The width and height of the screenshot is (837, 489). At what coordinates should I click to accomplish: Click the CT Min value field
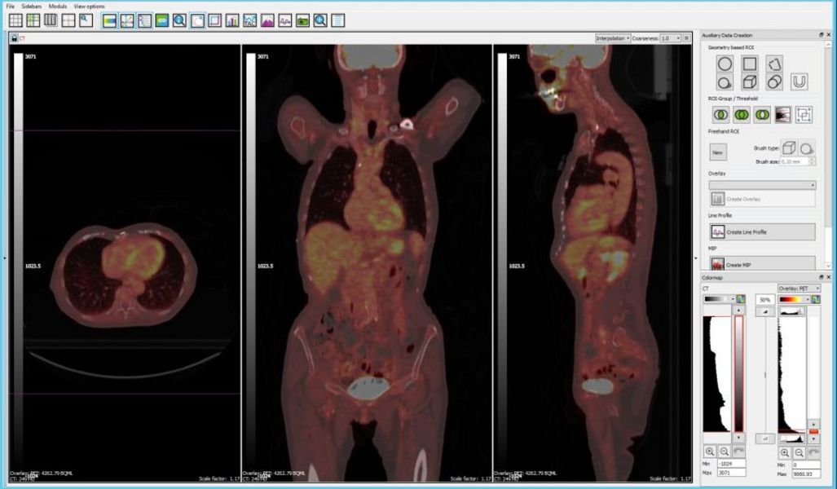pyautogui.click(x=729, y=465)
